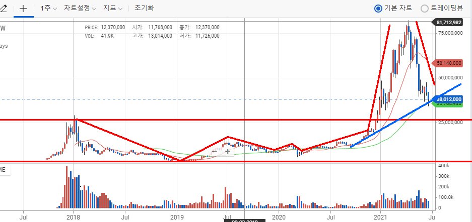Click the blue ascending trendline
472x222 pixels.
[407, 115]
